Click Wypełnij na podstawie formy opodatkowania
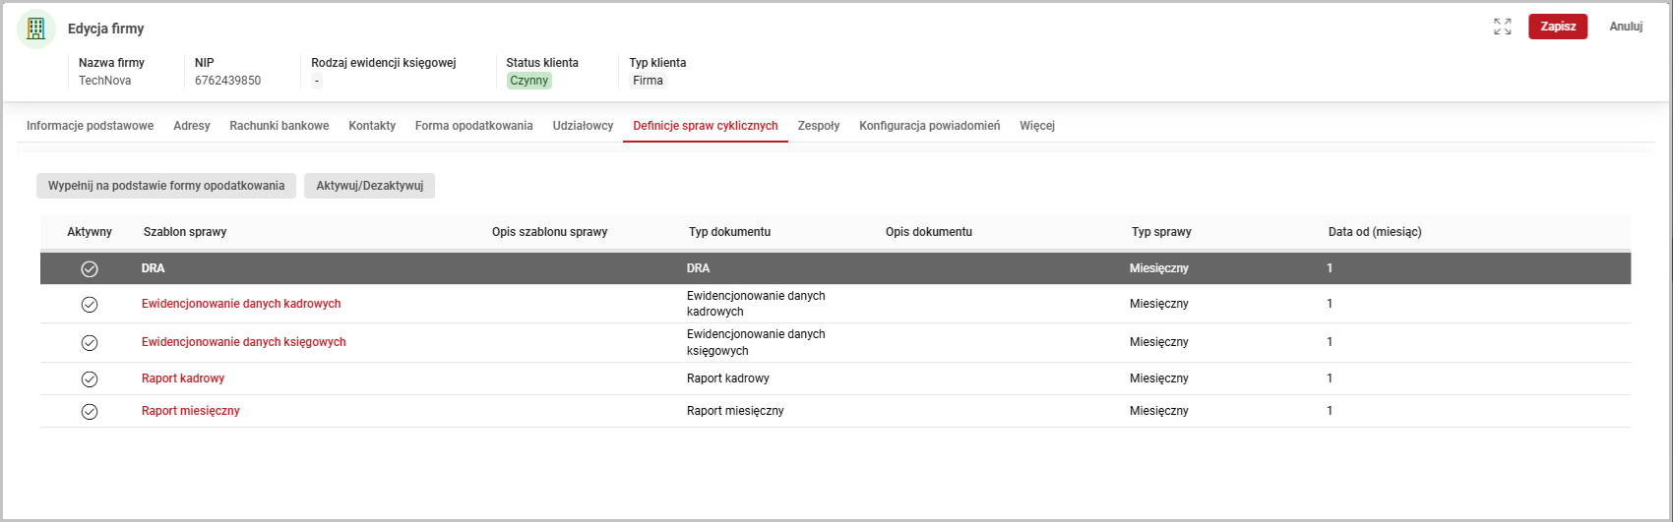This screenshot has height=522, width=1673. click(166, 186)
